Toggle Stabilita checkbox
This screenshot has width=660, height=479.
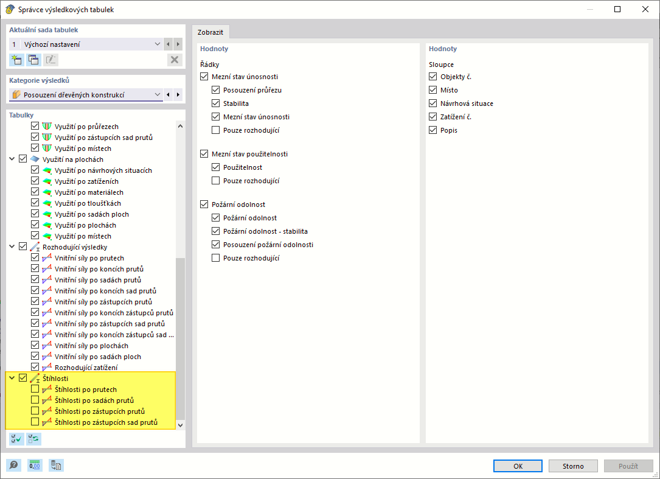pyautogui.click(x=215, y=103)
